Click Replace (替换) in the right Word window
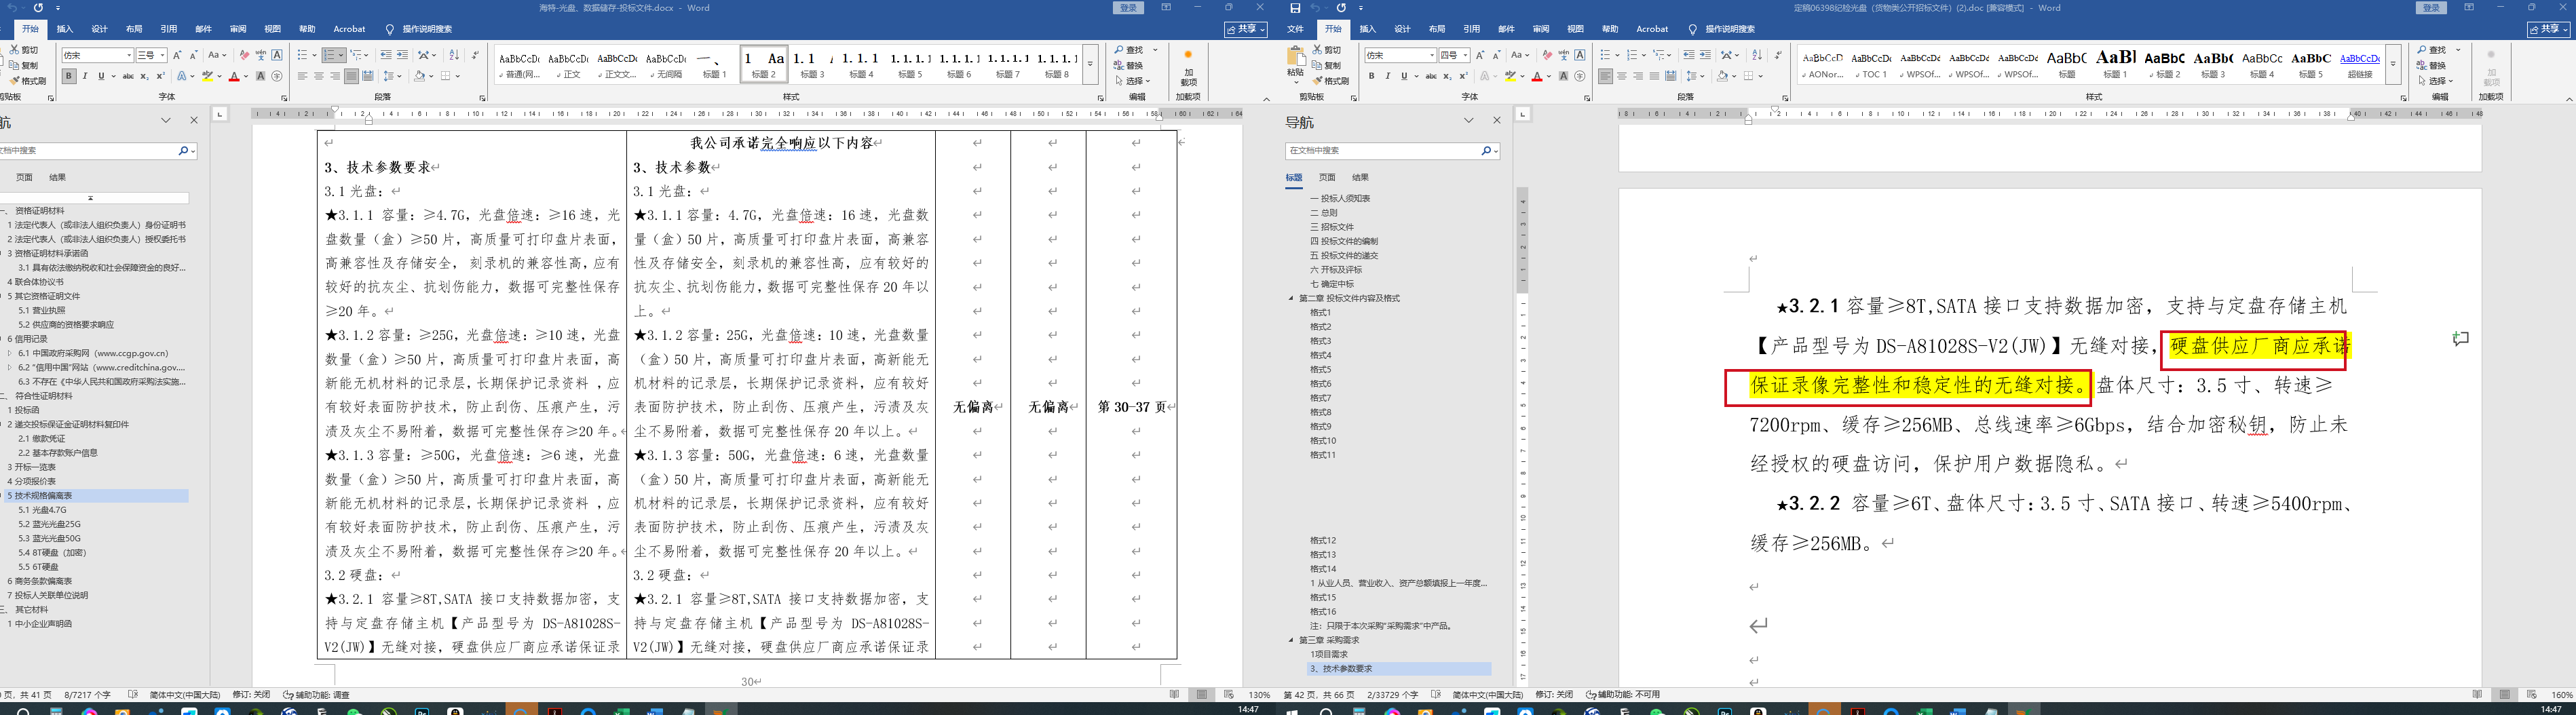Screen dimensions: 2576x715 [x=2432, y=65]
